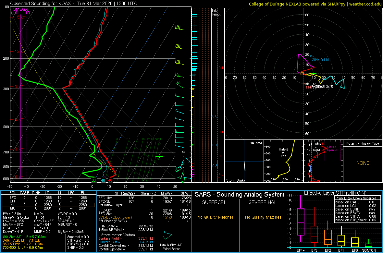Click SARS - Sounding Analog System heading
383x253 pixels.
240,195
